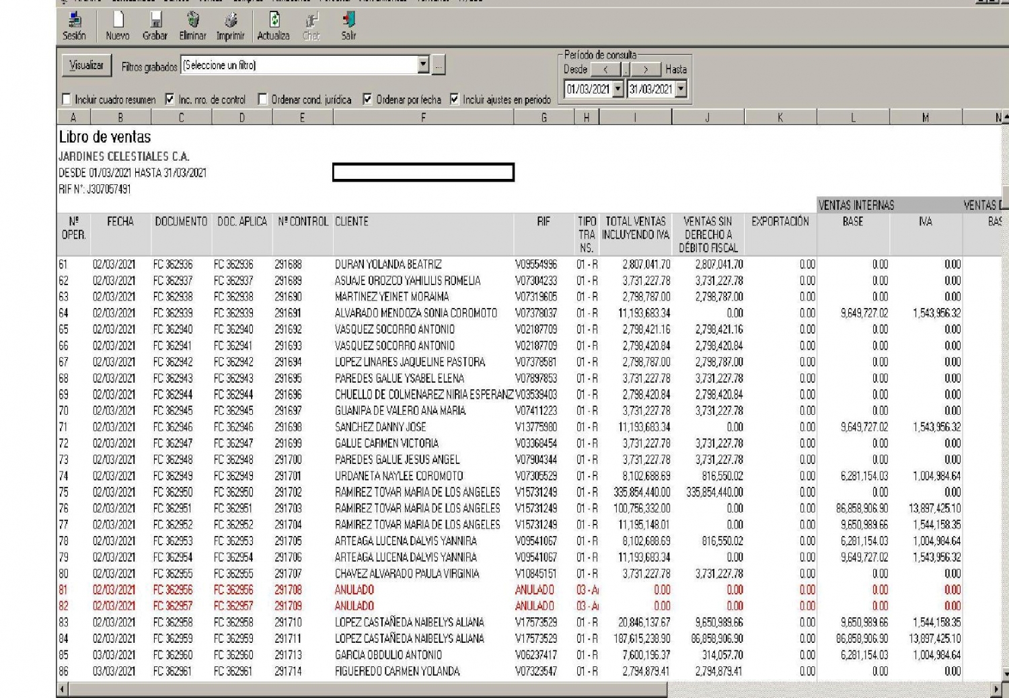This screenshot has width=1009, height=698.
Task: Click total 335,854,440.00 in TOTAL VENTAS column
Action: (642, 492)
